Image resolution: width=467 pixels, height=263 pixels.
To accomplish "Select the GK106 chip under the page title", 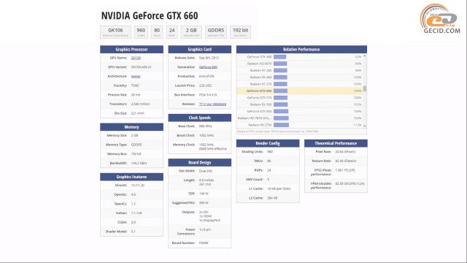I will coord(115,32).
